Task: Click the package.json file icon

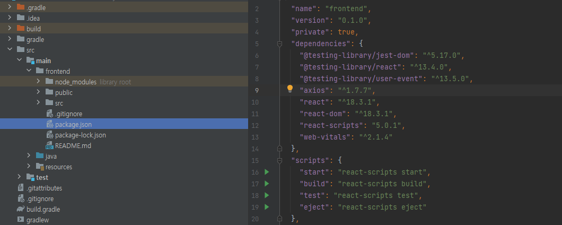Action: pyautogui.click(x=49, y=124)
